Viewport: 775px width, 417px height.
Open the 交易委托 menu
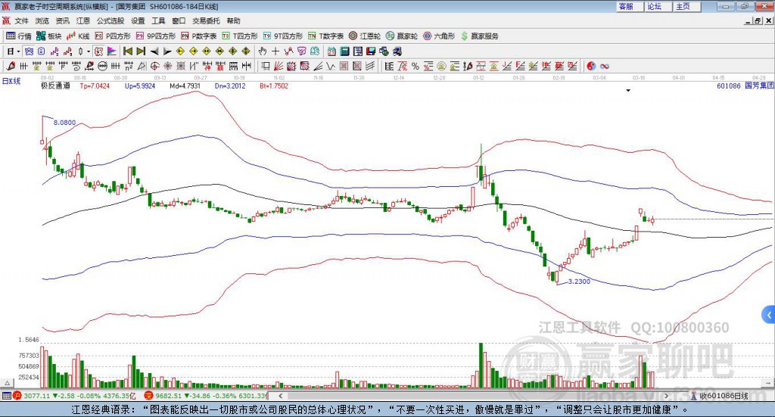(206, 20)
